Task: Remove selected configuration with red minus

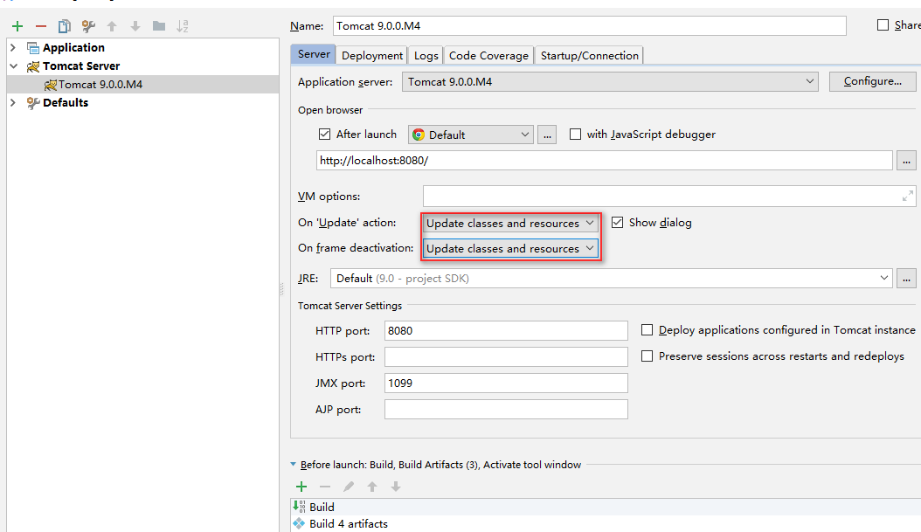Action: [40, 26]
